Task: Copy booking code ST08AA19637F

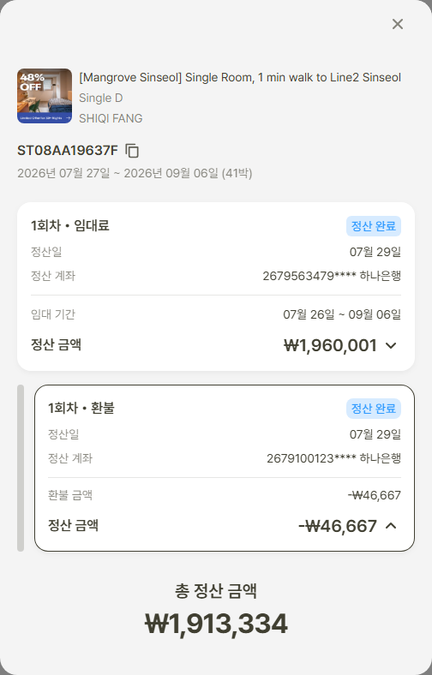Action: click(132, 151)
